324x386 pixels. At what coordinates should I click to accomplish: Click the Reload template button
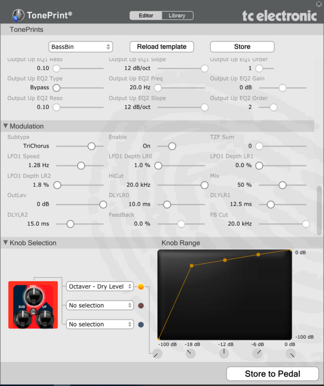(x=162, y=47)
